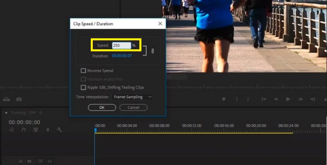Click Go to In point icon
Screen dimensions: 327x165
point(264,99)
